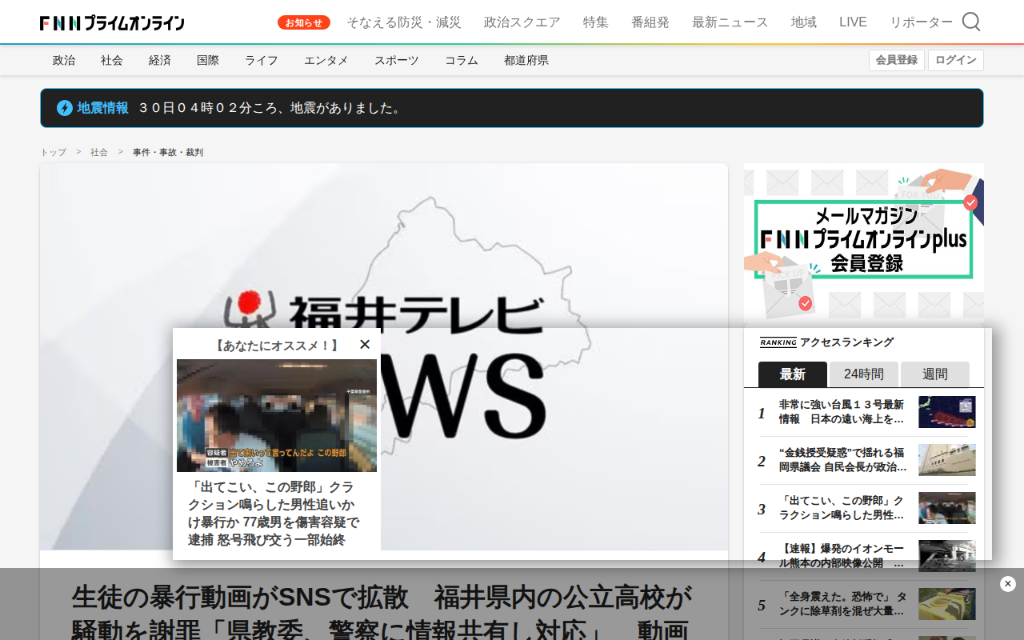Go to 経済 category
This screenshot has width=1024, height=640.
point(160,60)
